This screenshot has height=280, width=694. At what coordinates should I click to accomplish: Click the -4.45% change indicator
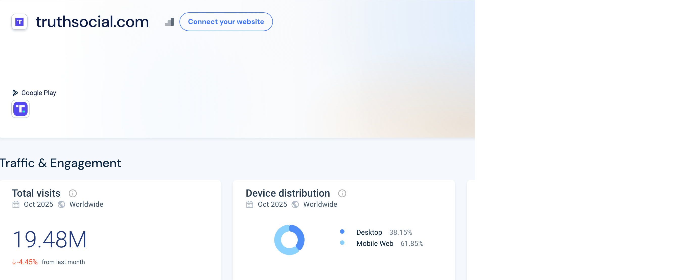tap(25, 262)
